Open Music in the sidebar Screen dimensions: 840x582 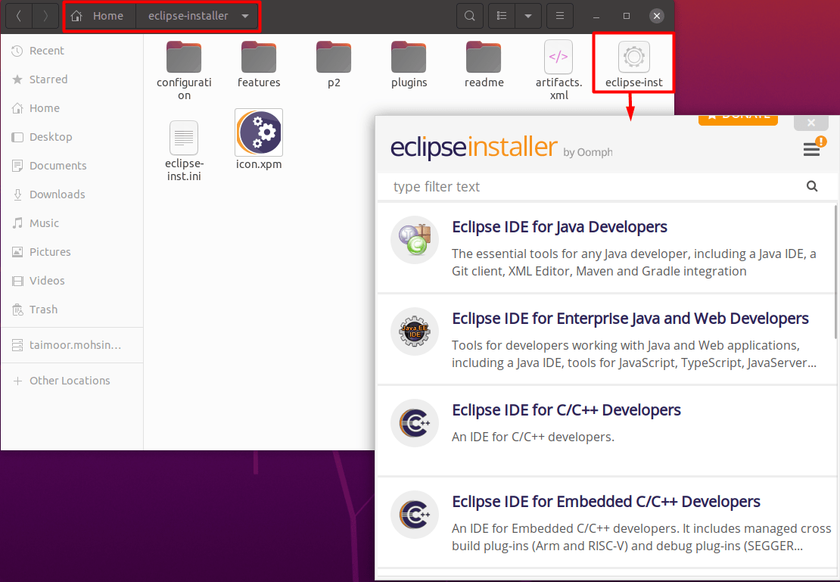coord(72,223)
